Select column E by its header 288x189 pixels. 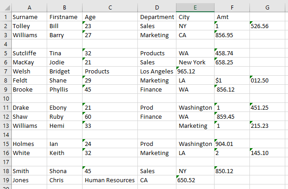(195, 7)
